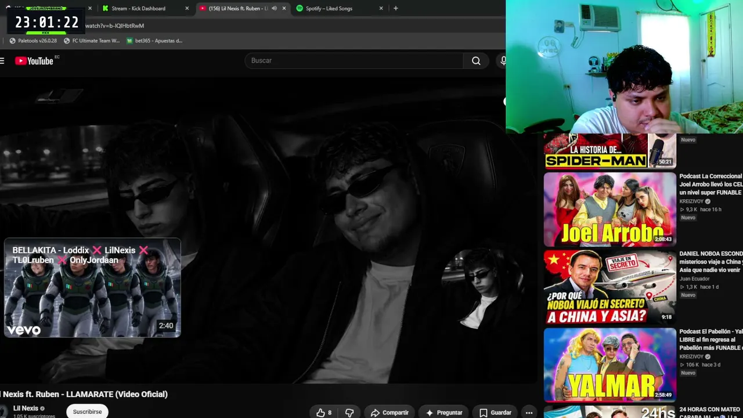The image size is (743, 418).
Task: Open a new browser tab
Action: pos(395,8)
